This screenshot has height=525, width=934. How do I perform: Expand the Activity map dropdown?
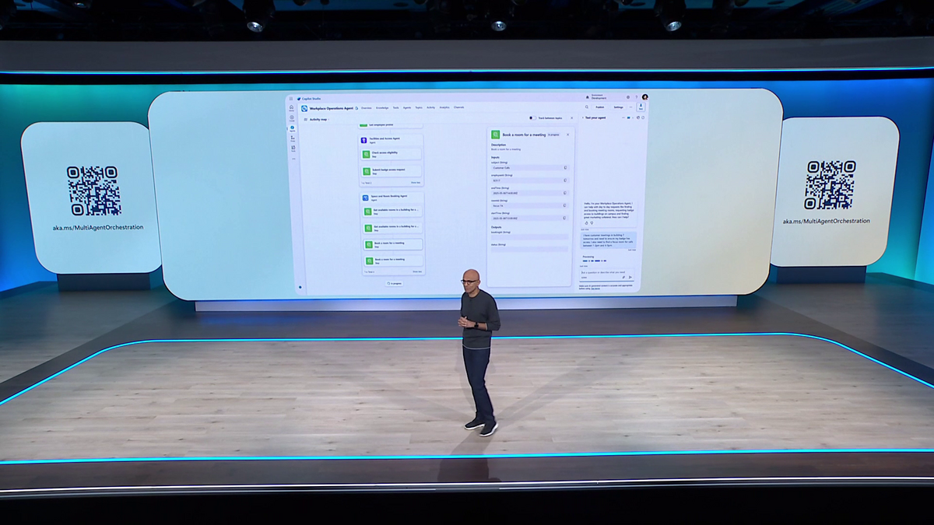pos(328,120)
